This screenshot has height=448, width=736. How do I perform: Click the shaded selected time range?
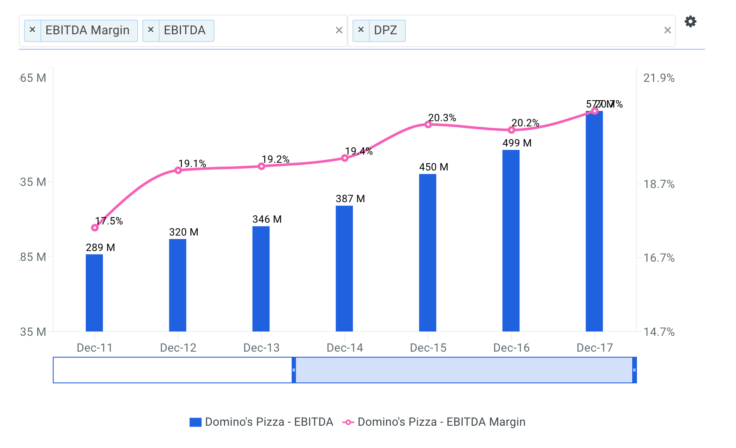(464, 370)
